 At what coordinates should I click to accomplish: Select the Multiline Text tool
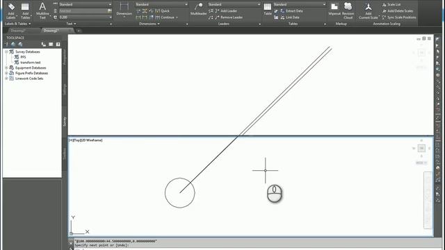point(42,11)
